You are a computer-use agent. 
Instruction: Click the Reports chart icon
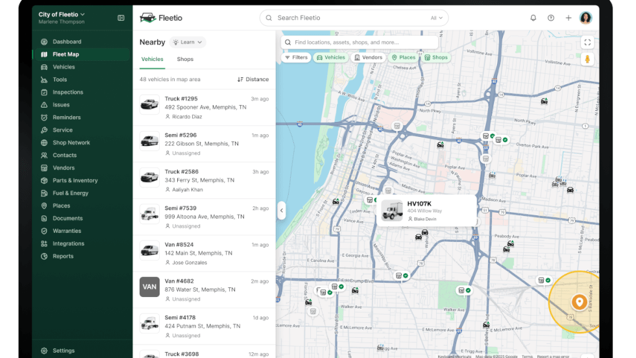pyautogui.click(x=44, y=256)
